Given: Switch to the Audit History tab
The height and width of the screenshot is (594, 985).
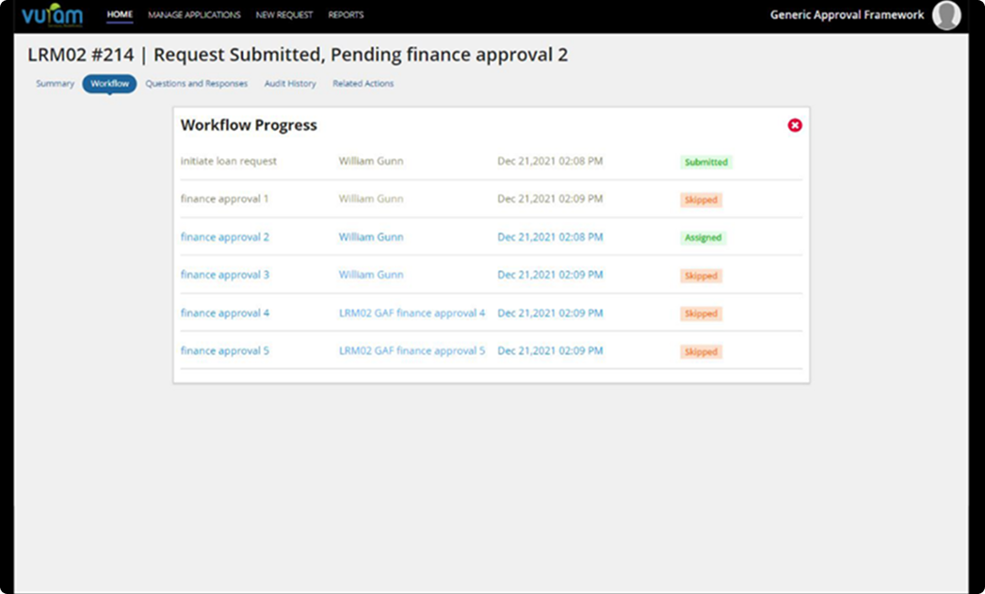Looking at the screenshot, I should tap(290, 84).
